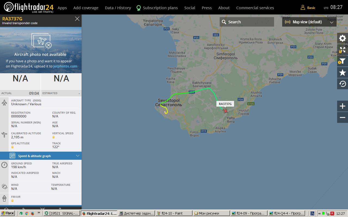Close the RA3737G flight details panel
Image resolution: width=348 pixels, height=217 pixels.
[77, 19]
